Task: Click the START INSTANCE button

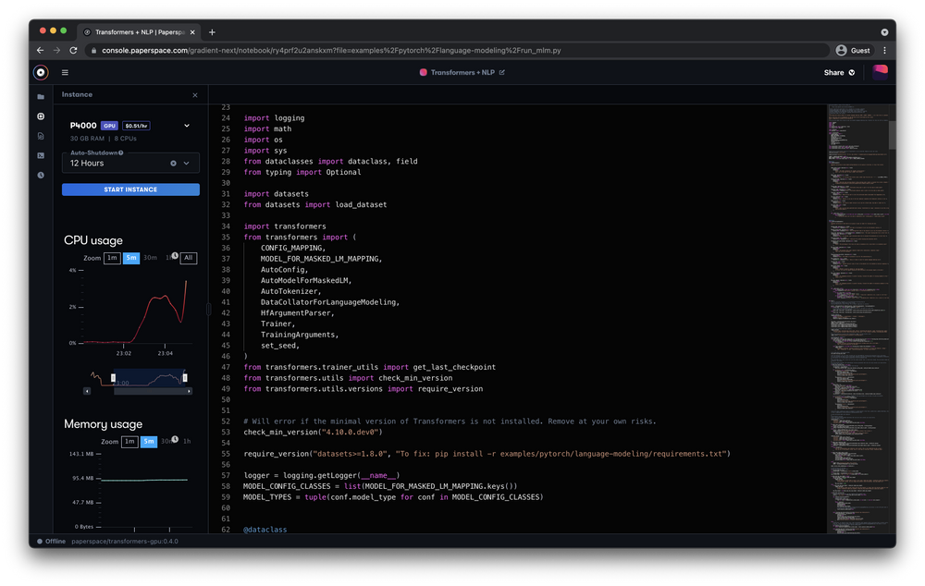Action: [x=129, y=189]
